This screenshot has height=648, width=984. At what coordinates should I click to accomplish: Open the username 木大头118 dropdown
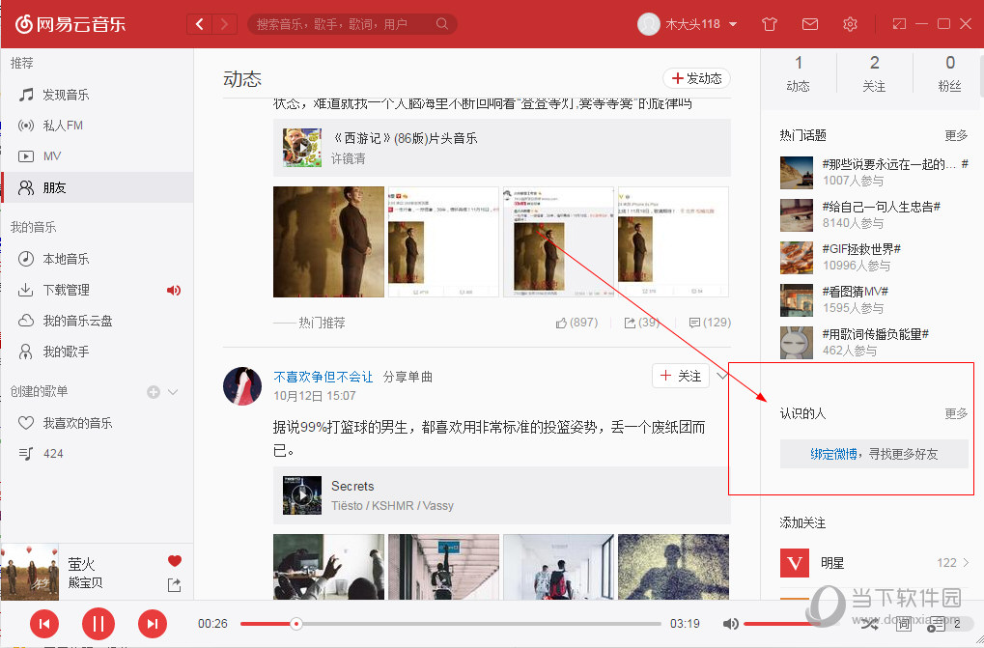[x=687, y=23]
